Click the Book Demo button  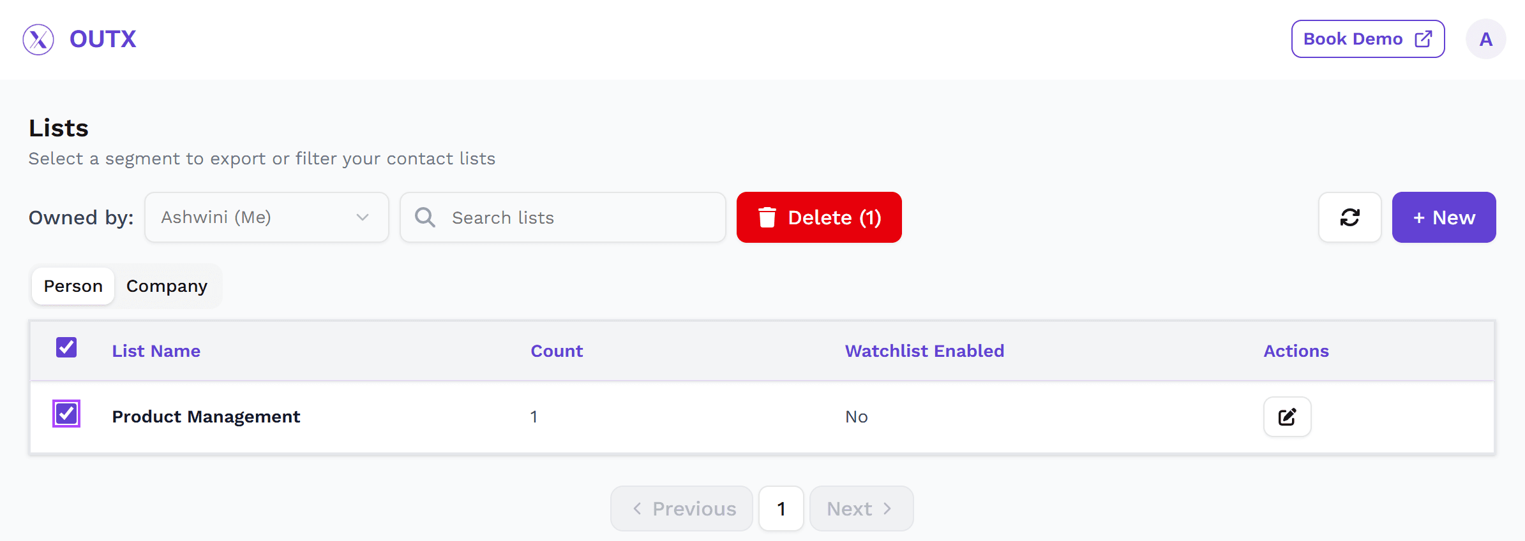click(1368, 39)
